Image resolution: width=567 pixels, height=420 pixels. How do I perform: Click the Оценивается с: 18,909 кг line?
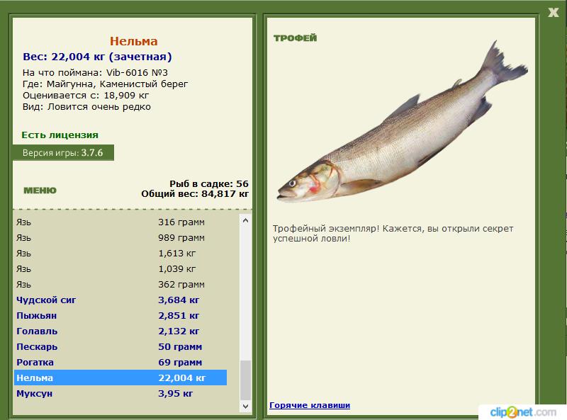coord(86,96)
